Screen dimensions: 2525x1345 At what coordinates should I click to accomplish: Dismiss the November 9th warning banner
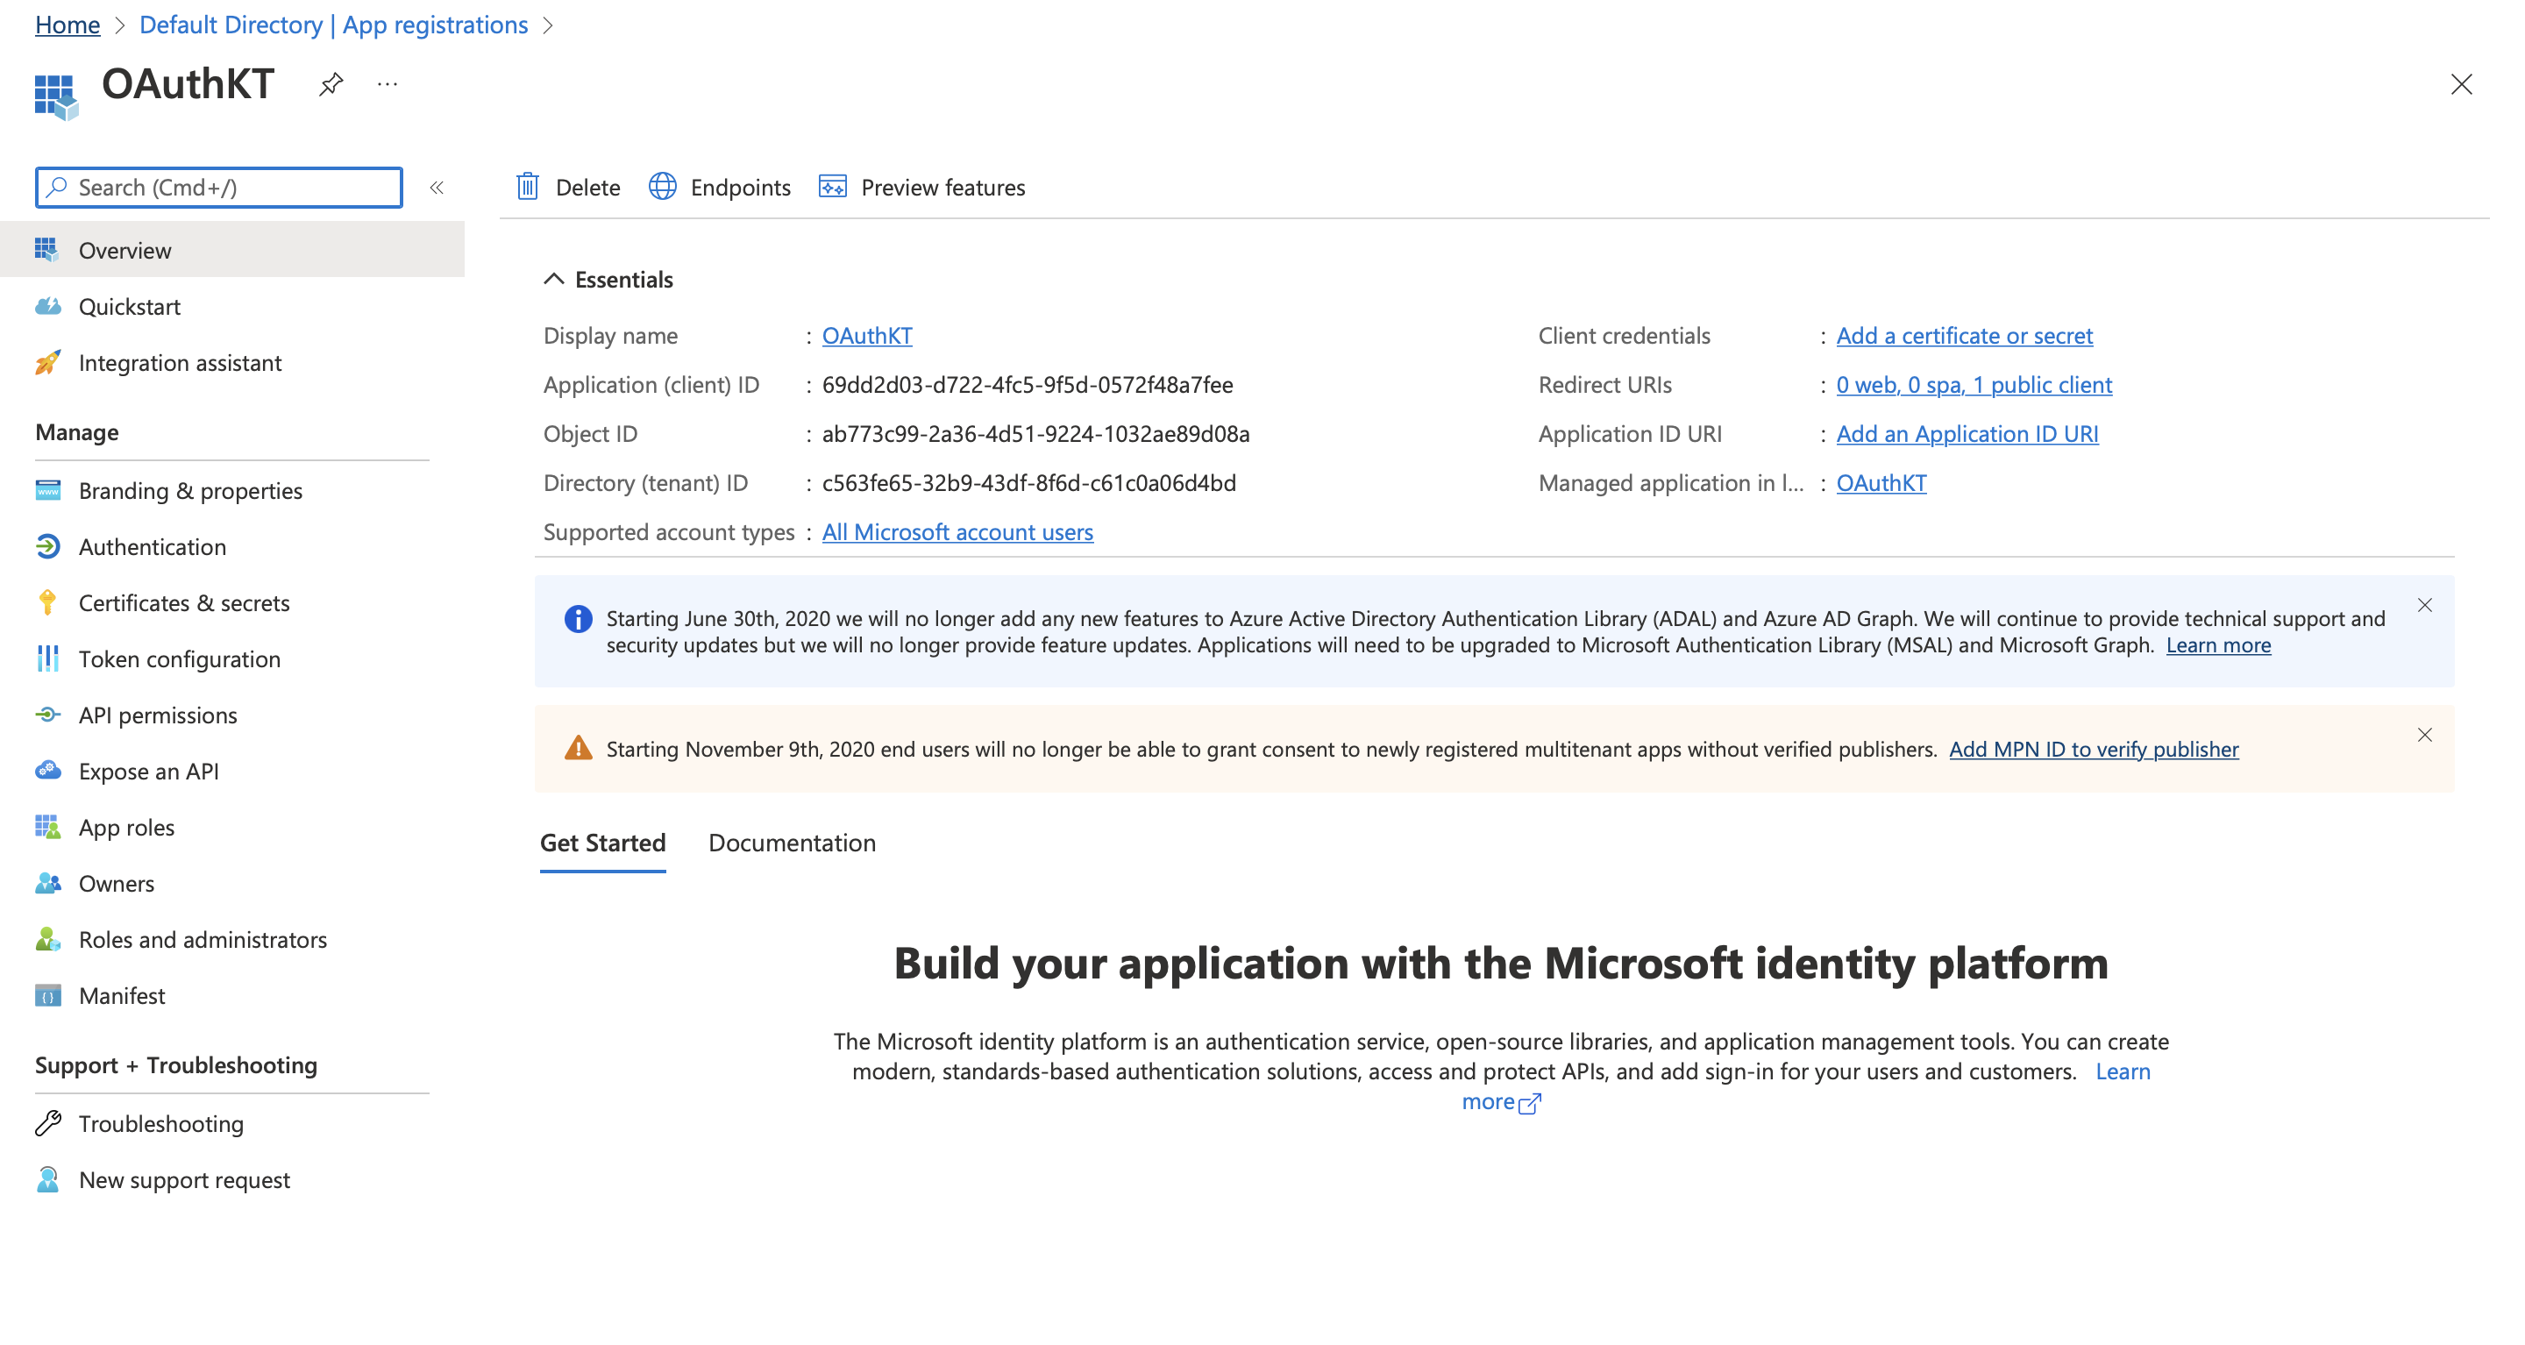pyautogui.click(x=2424, y=734)
